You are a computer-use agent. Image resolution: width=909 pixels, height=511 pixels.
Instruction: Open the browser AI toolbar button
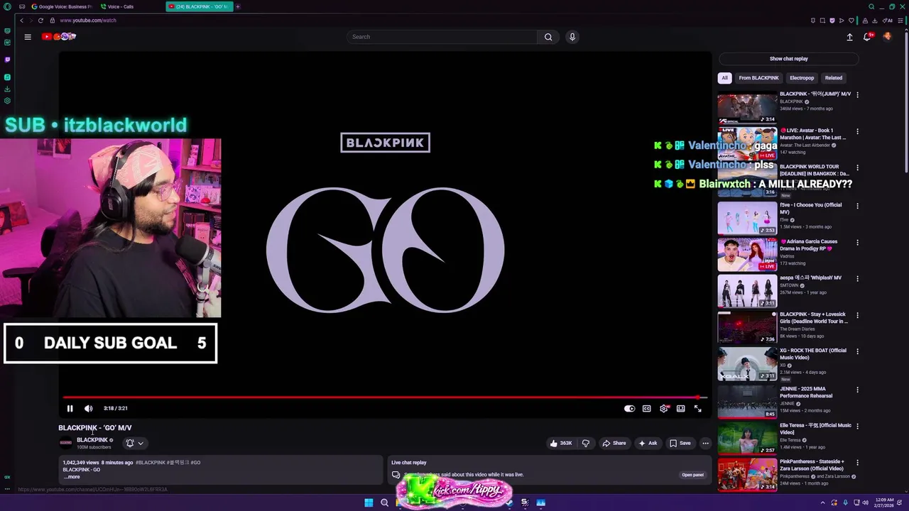[x=888, y=21]
